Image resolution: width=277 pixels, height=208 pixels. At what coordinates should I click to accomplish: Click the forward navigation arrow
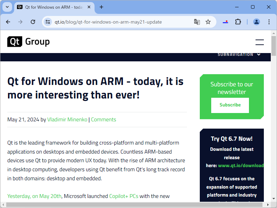[20, 22]
